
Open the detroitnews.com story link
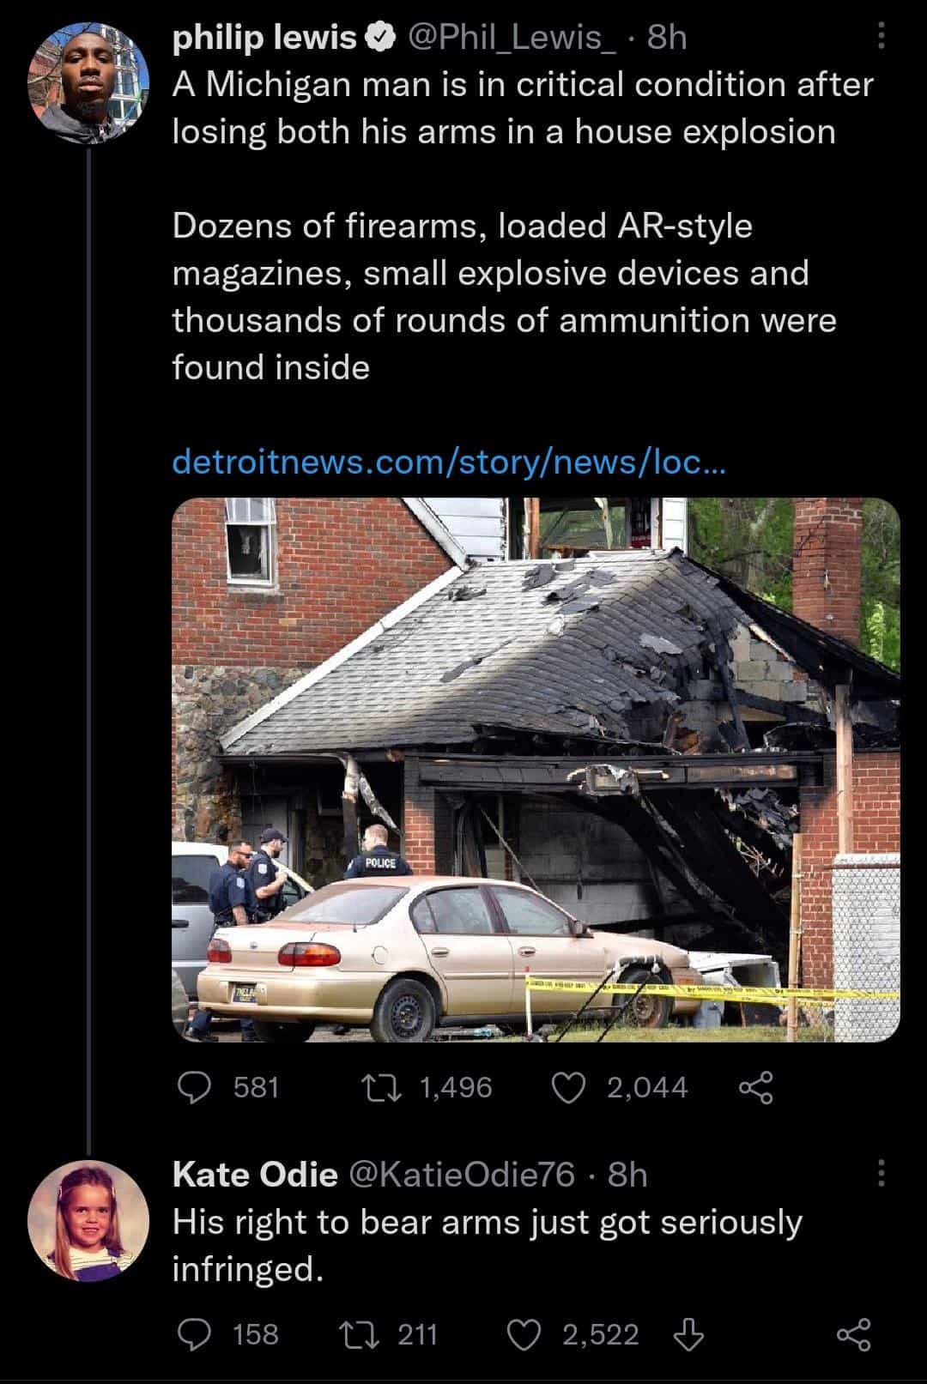click(450, 462)
